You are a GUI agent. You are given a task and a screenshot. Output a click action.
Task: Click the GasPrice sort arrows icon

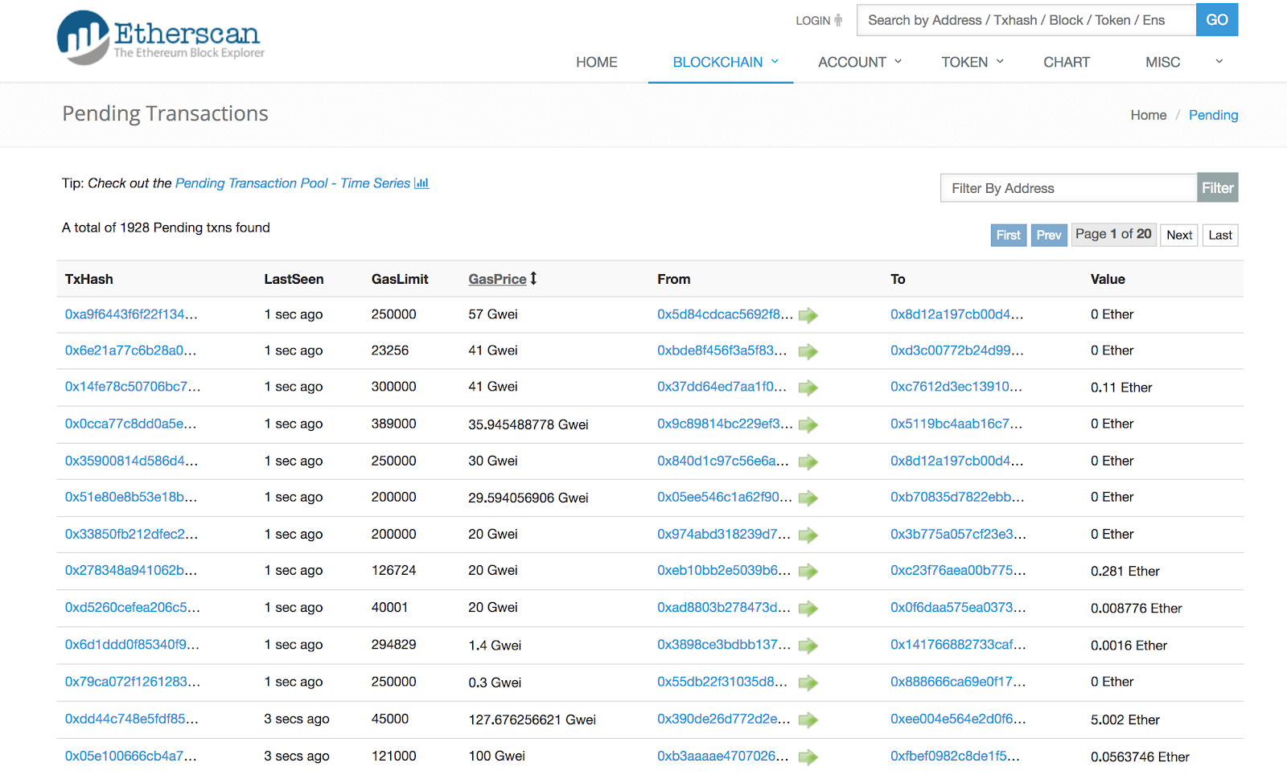pyautogui.click(x=533, y=278)
